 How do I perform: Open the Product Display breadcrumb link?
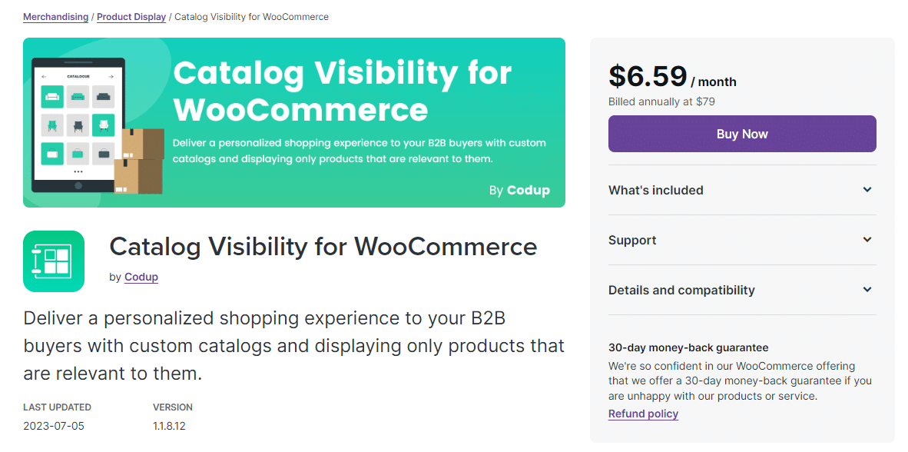131,17
